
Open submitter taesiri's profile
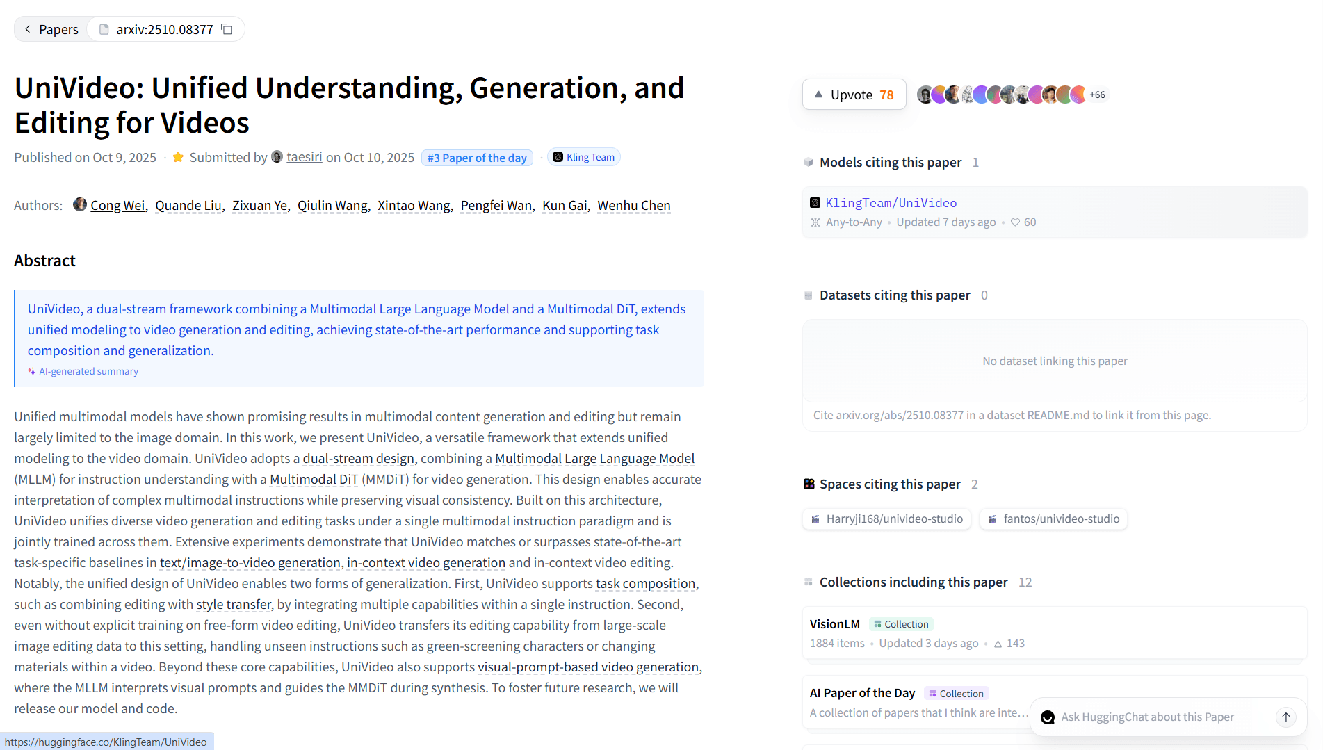[304, 157]
